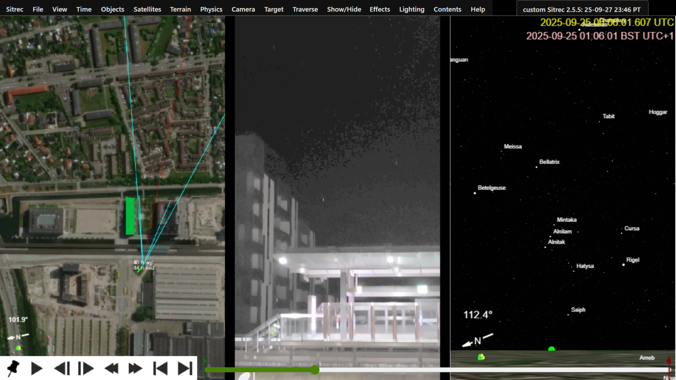Jump to the first frame
This screenshot has width=676, height=380.
pyautogui.click(x=160, y=369)
